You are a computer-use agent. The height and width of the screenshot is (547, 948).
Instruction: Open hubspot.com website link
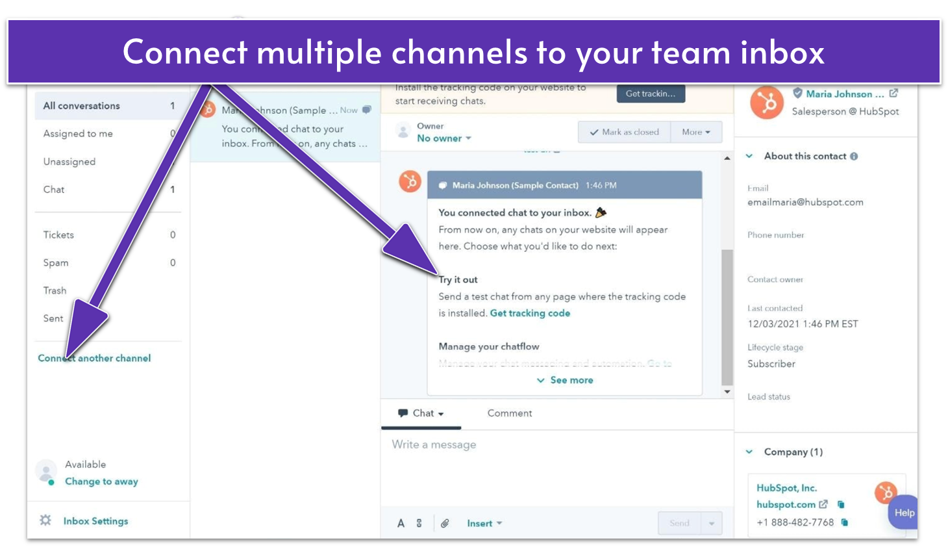pos(786,505)
